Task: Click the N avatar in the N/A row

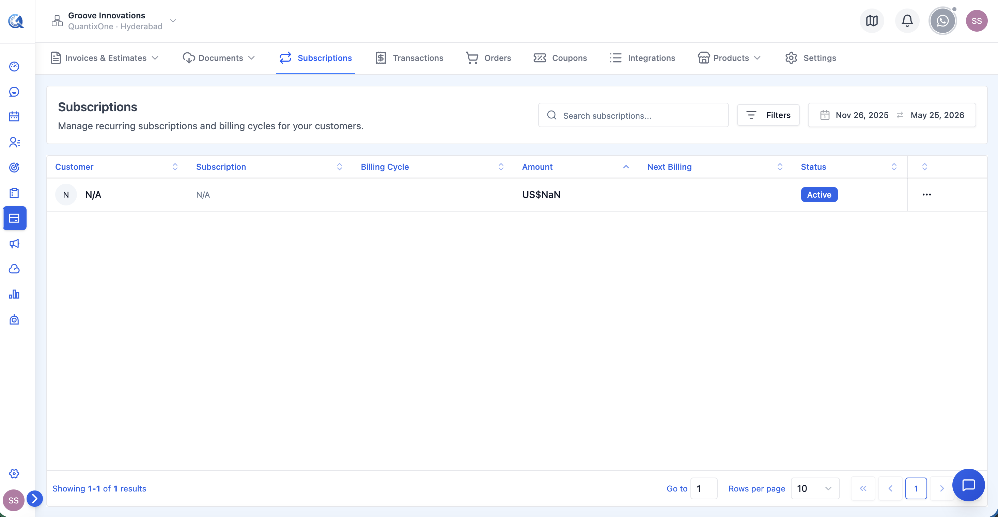Action: tap(66, 195)
